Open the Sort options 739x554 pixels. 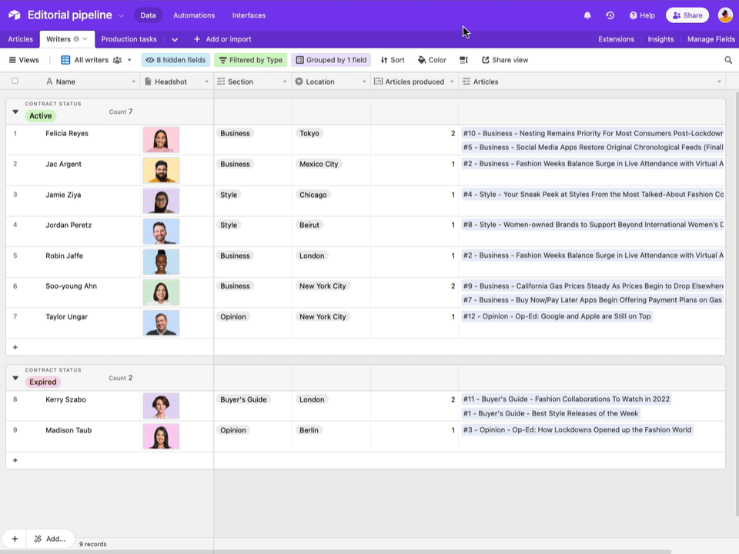pyautogui.click(x=392, y=59)
